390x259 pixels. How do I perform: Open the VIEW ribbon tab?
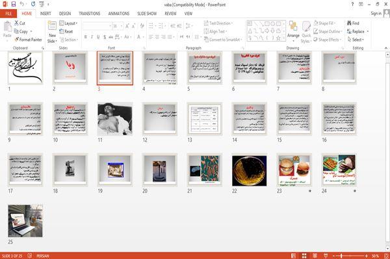pos(188,14)
